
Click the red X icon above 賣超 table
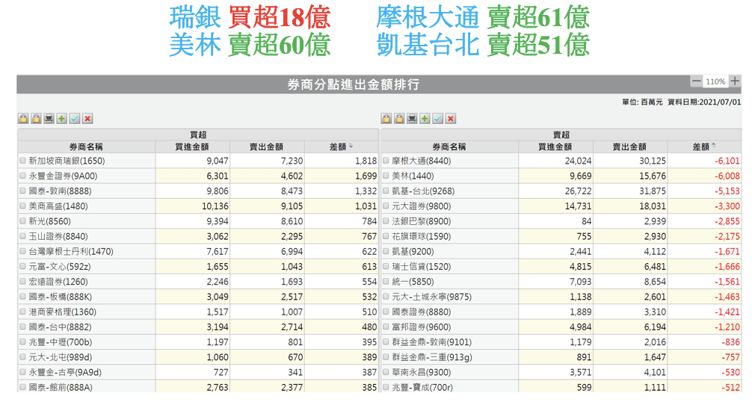click(451, 119)
